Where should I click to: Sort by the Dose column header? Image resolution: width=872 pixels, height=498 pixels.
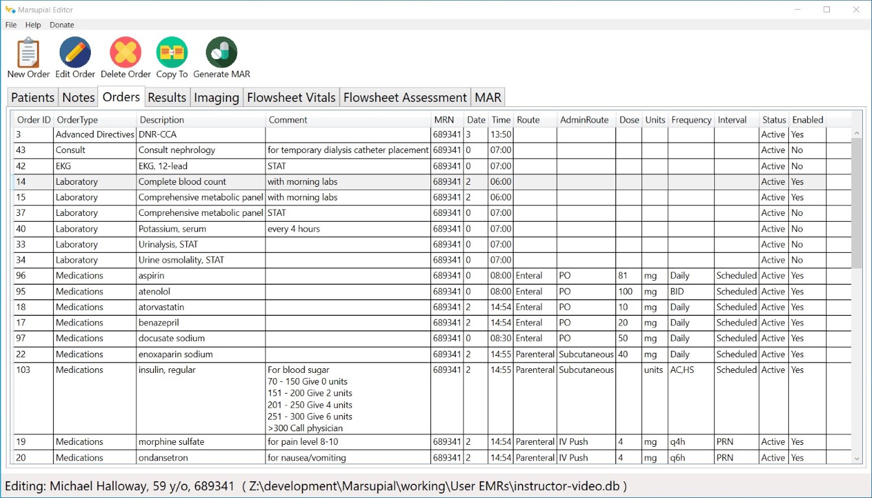629,120
